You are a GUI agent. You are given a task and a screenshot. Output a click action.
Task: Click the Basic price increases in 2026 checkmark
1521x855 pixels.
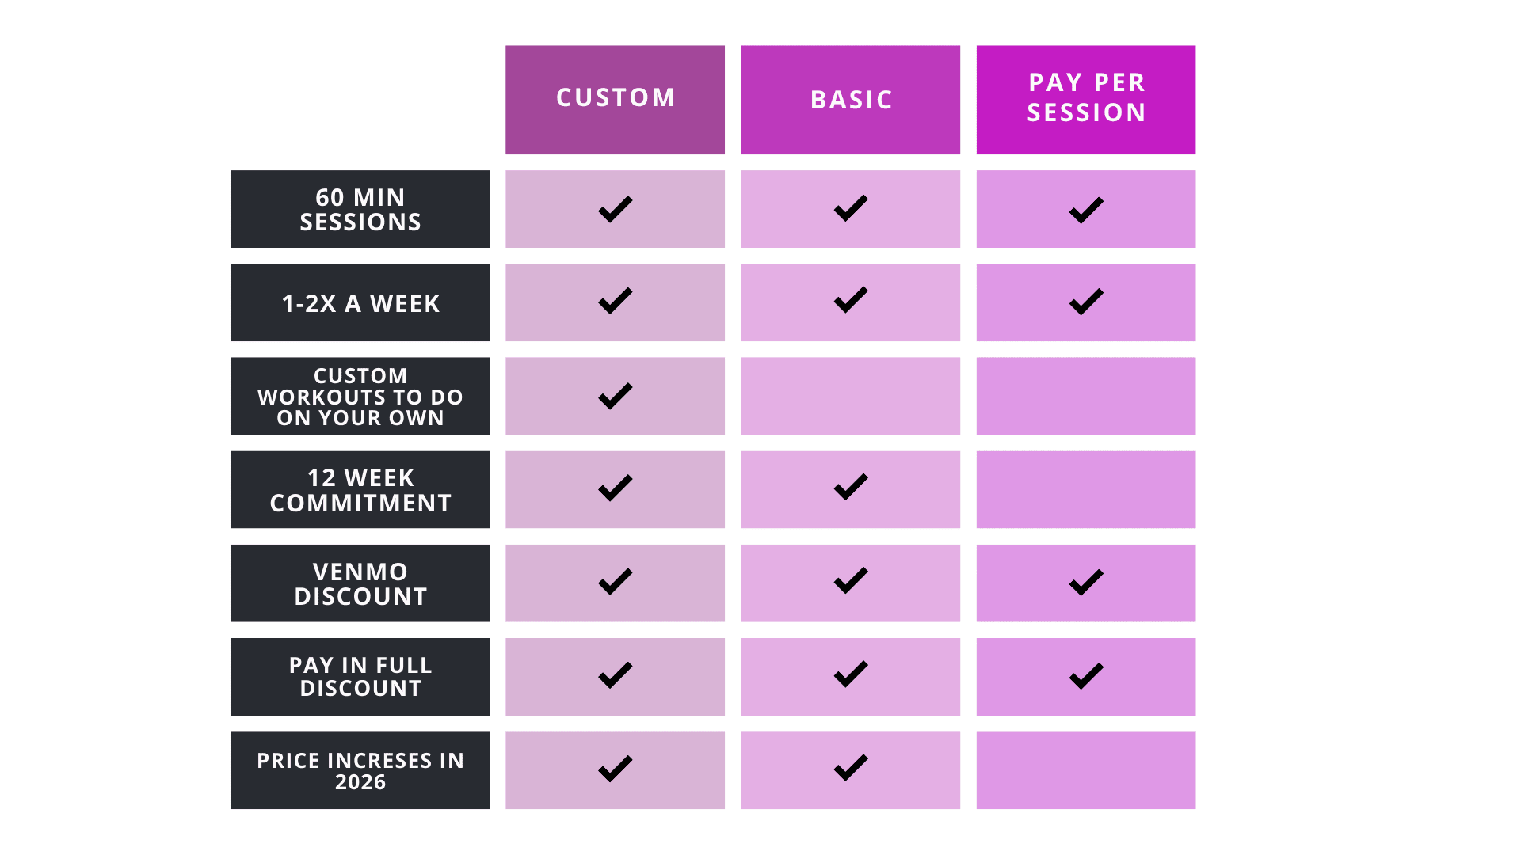coord(851,768)
